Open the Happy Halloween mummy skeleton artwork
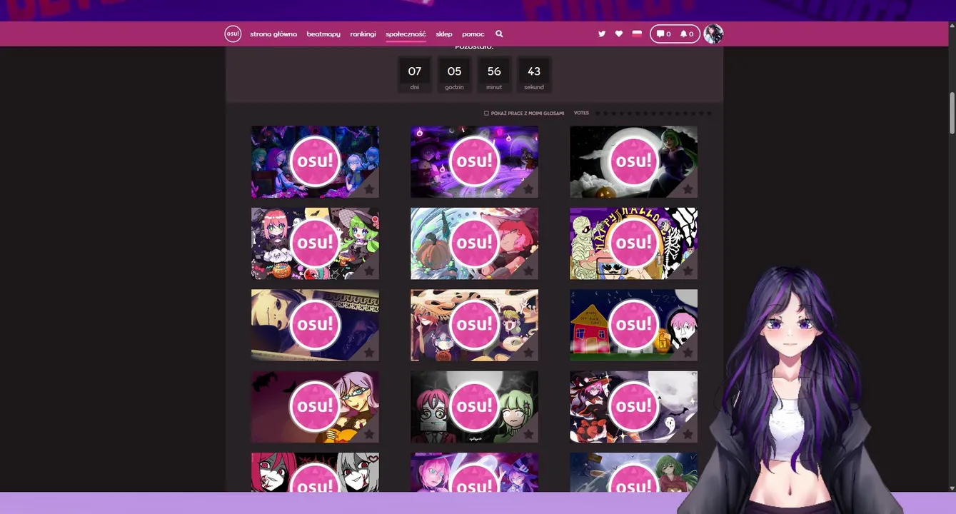The height and width of the screenshot is (514, 956). tap(633, 243)
